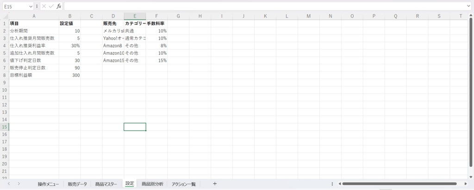Screen dimensions: 474x190
Task: Click the value 300 in column B
Action: (x=69, y=75)
